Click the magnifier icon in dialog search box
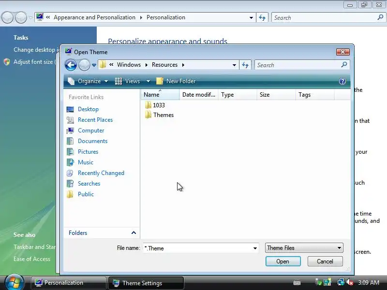The height and width of the screenshot is (290, 387). [x=344, y=65]
